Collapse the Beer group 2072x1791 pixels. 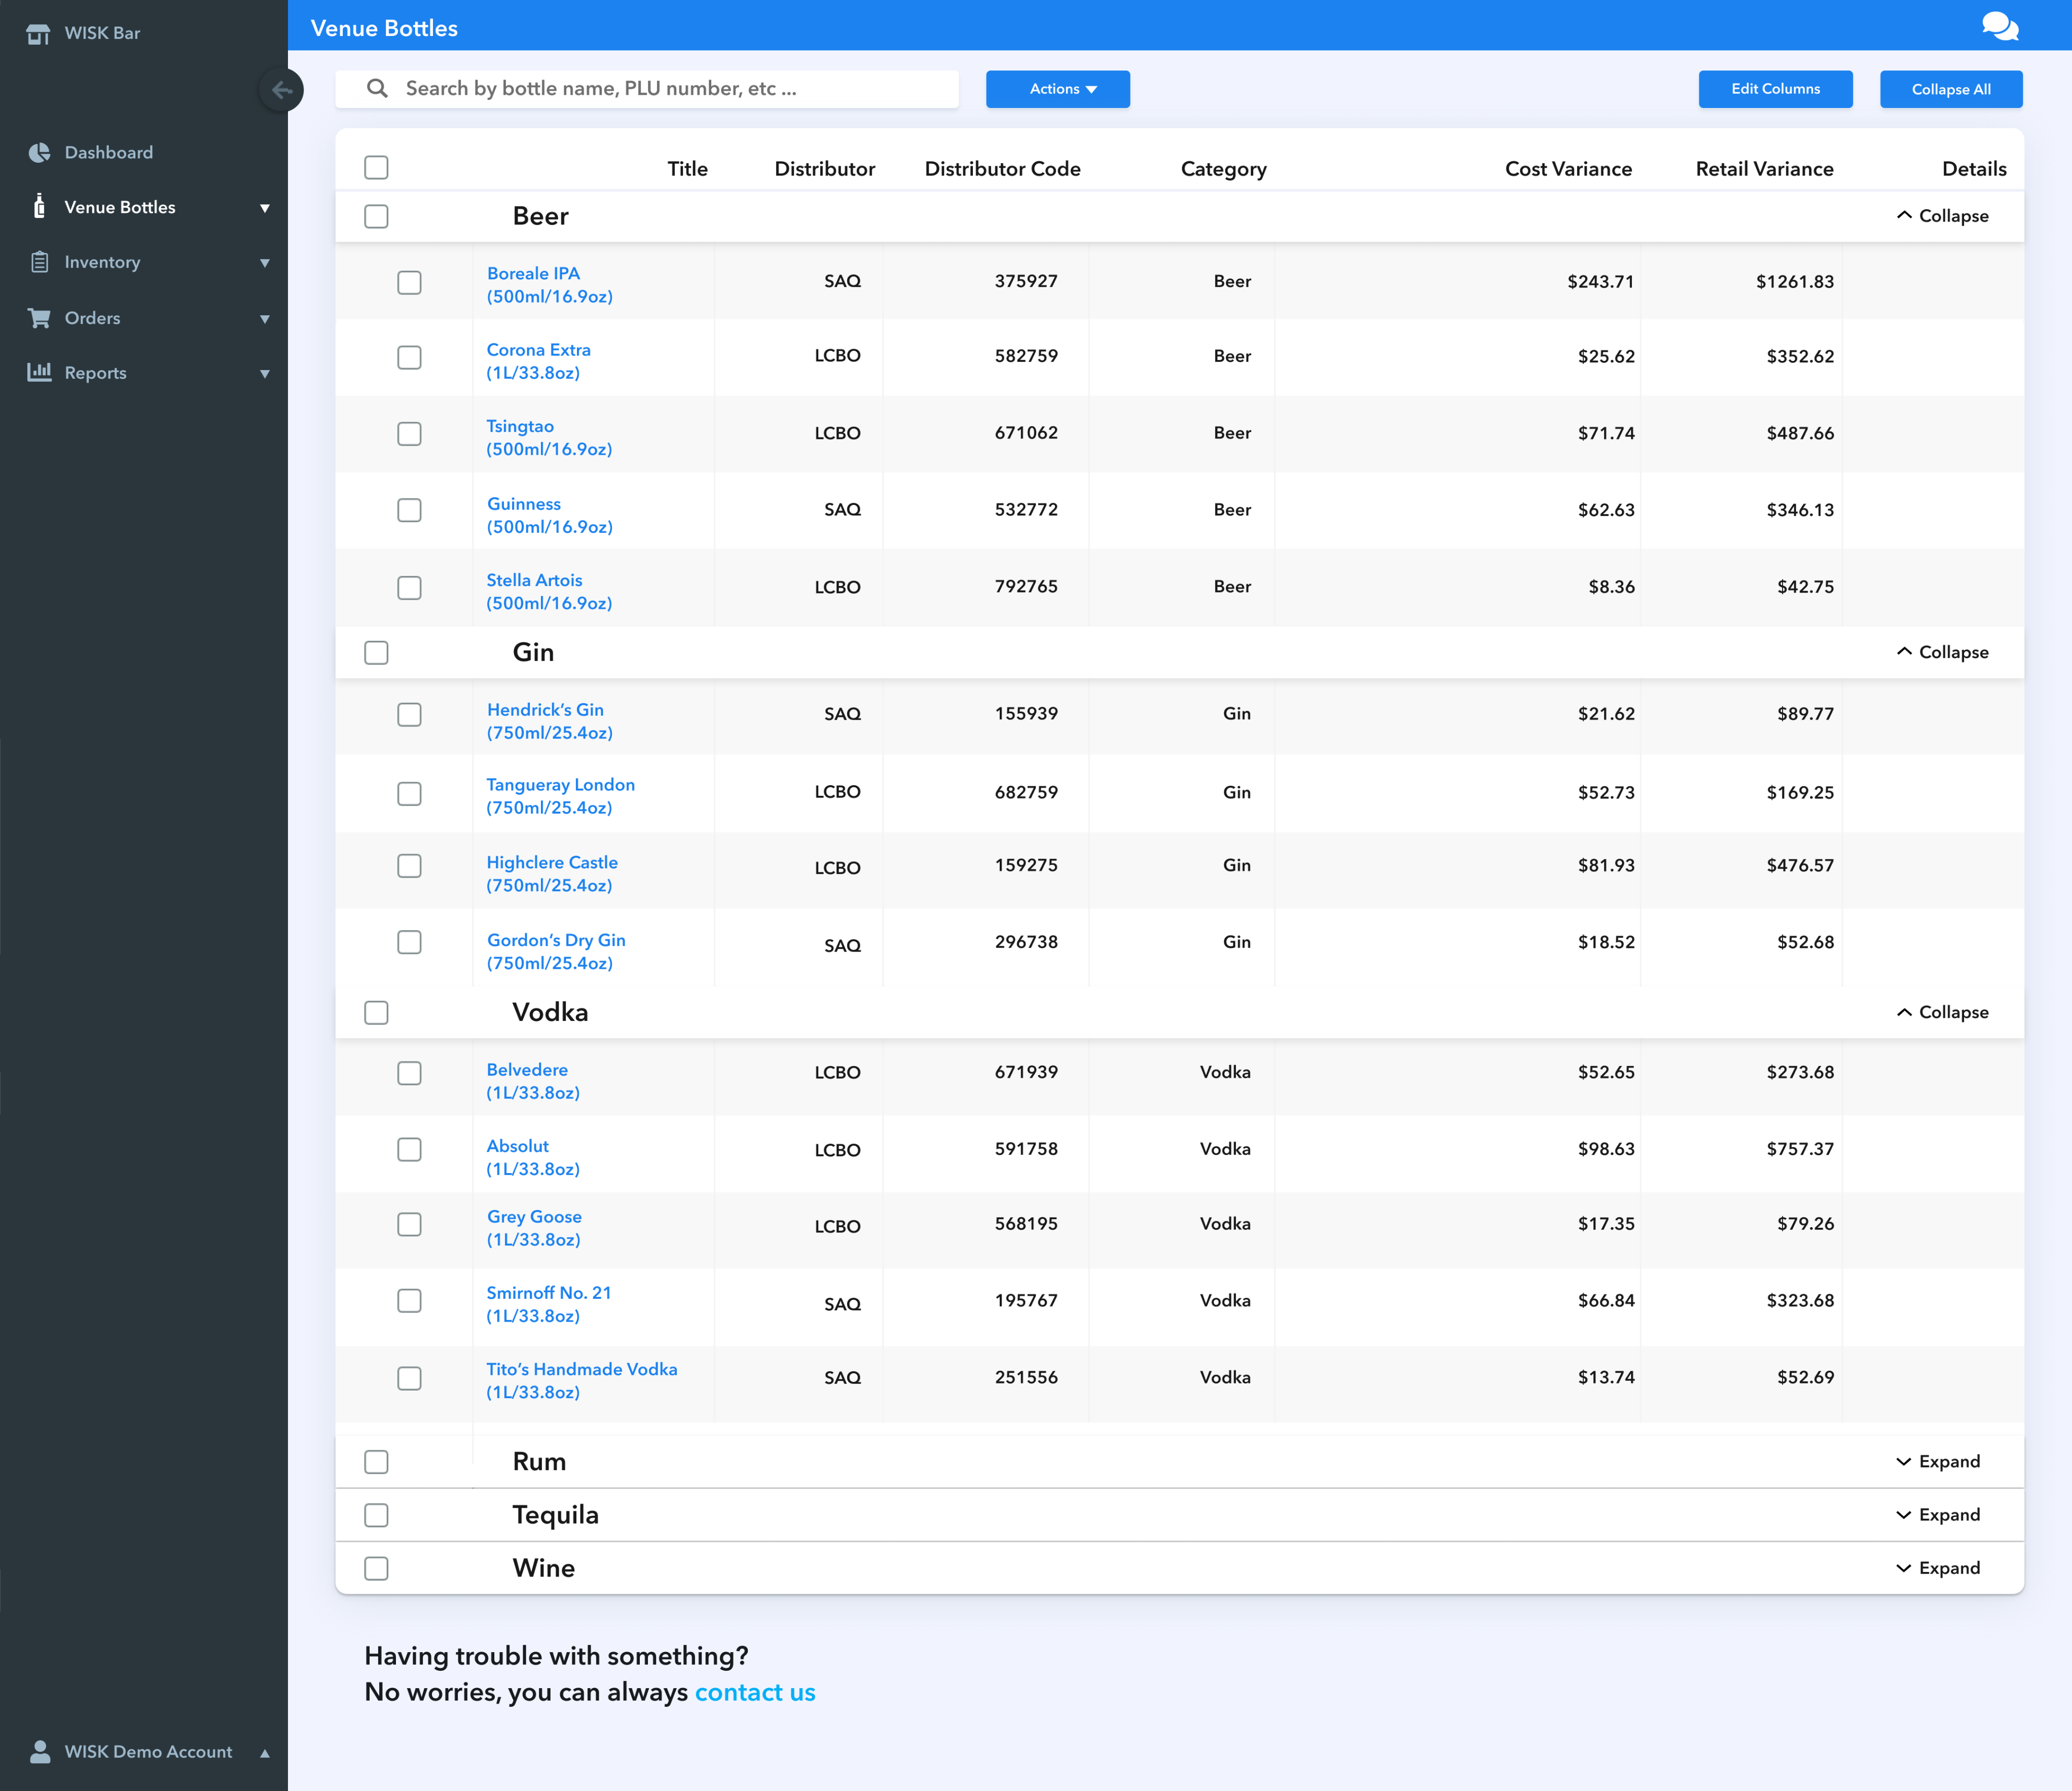(1942, 216)
